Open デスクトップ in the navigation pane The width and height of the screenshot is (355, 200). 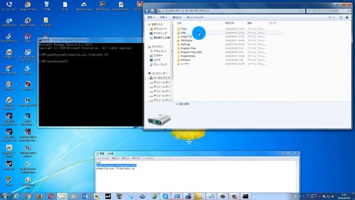[x=160, y=33]
